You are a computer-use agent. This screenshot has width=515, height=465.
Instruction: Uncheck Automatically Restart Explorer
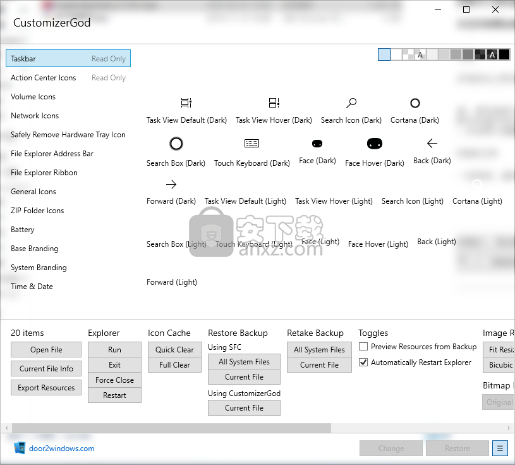click(363, 362)
